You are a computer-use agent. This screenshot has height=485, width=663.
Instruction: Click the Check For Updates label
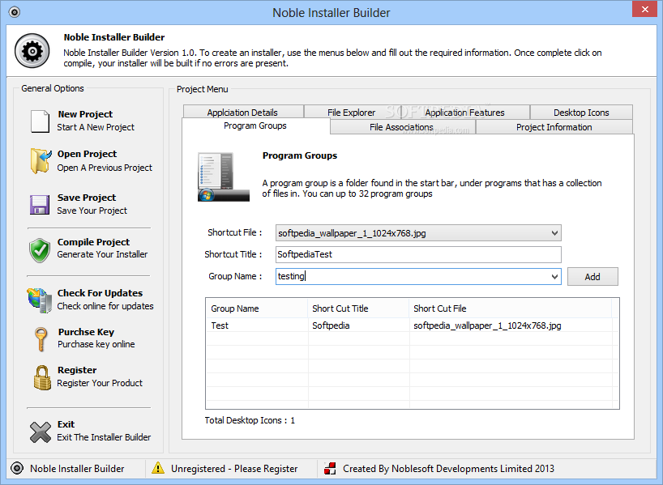click(100, 293)
